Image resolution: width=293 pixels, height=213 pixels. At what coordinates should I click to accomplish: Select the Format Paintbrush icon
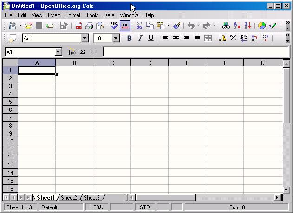point(176,26)
